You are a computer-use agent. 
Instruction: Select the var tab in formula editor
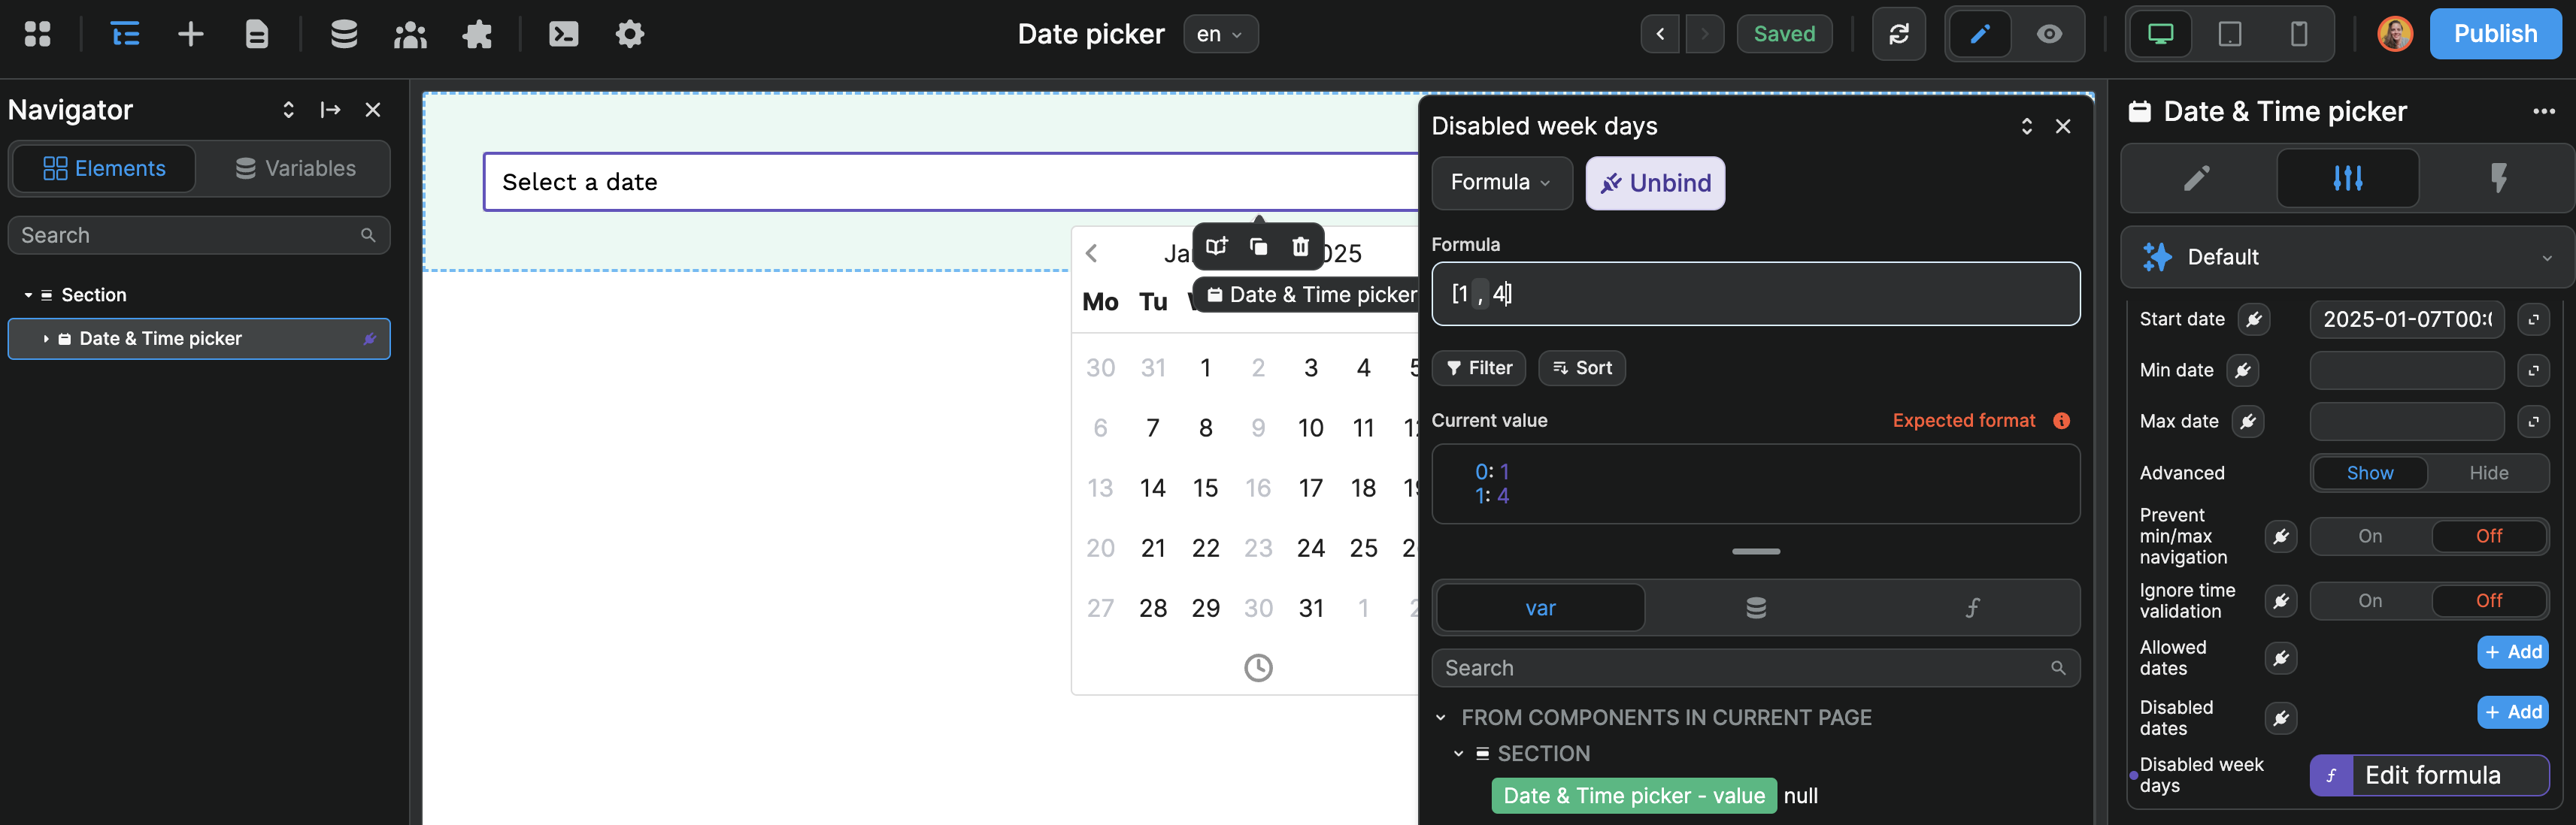click(1540, 609)
